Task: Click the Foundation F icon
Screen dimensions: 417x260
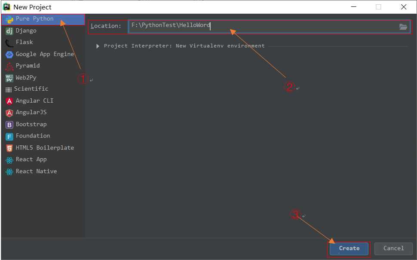Action: (9, 136)
